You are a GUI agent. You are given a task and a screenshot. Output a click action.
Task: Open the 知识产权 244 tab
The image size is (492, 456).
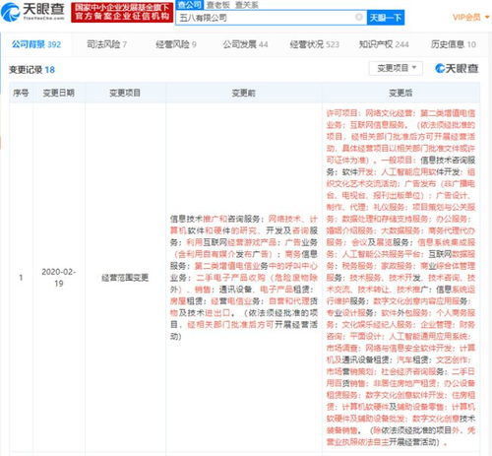384,44
